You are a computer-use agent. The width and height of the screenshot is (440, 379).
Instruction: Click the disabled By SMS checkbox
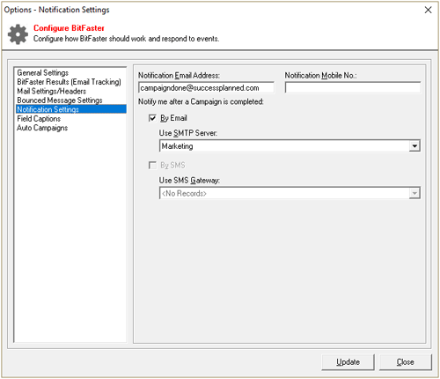pos(152,165)
